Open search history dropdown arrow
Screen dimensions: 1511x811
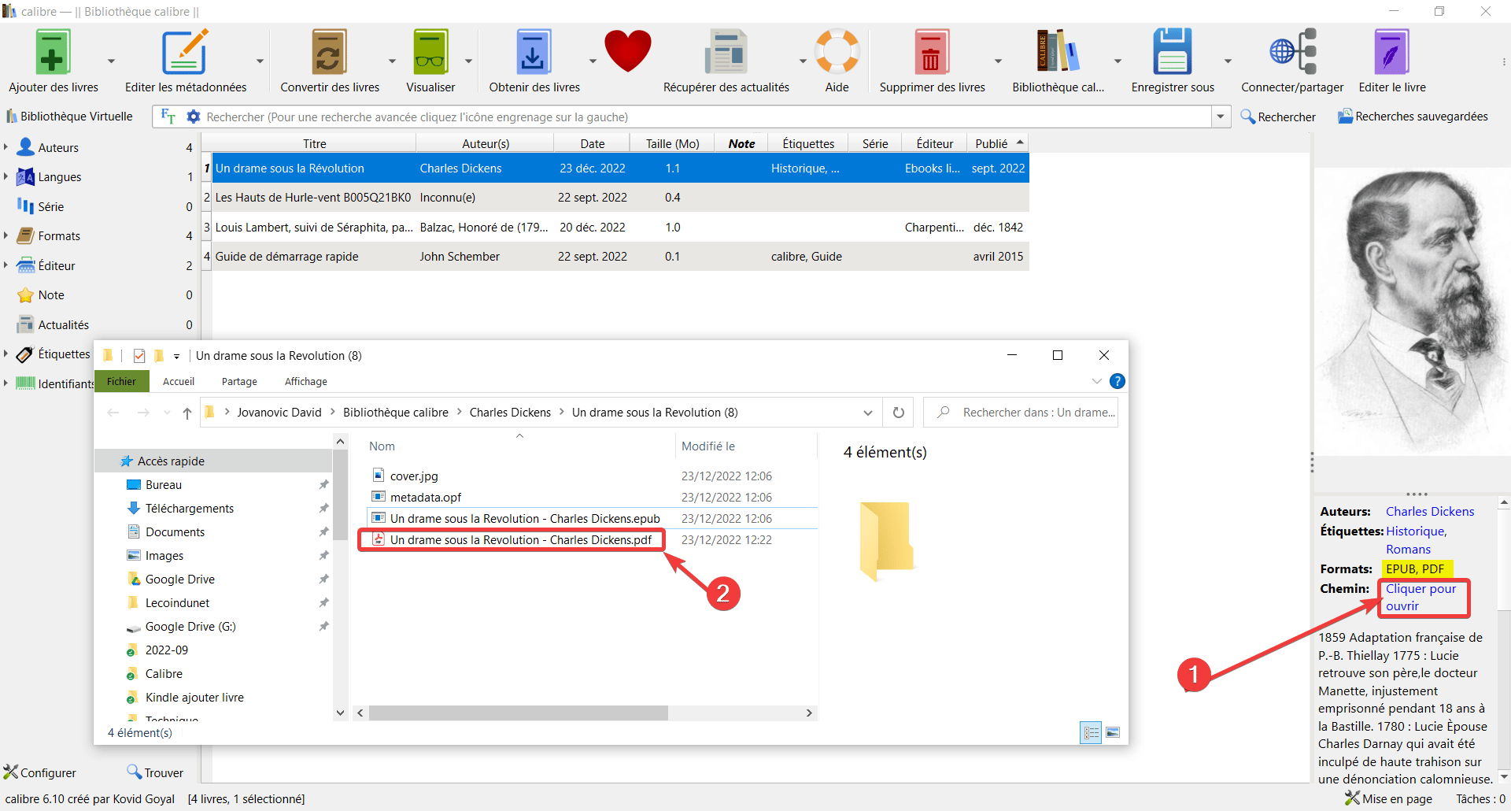pos(1221,117)
